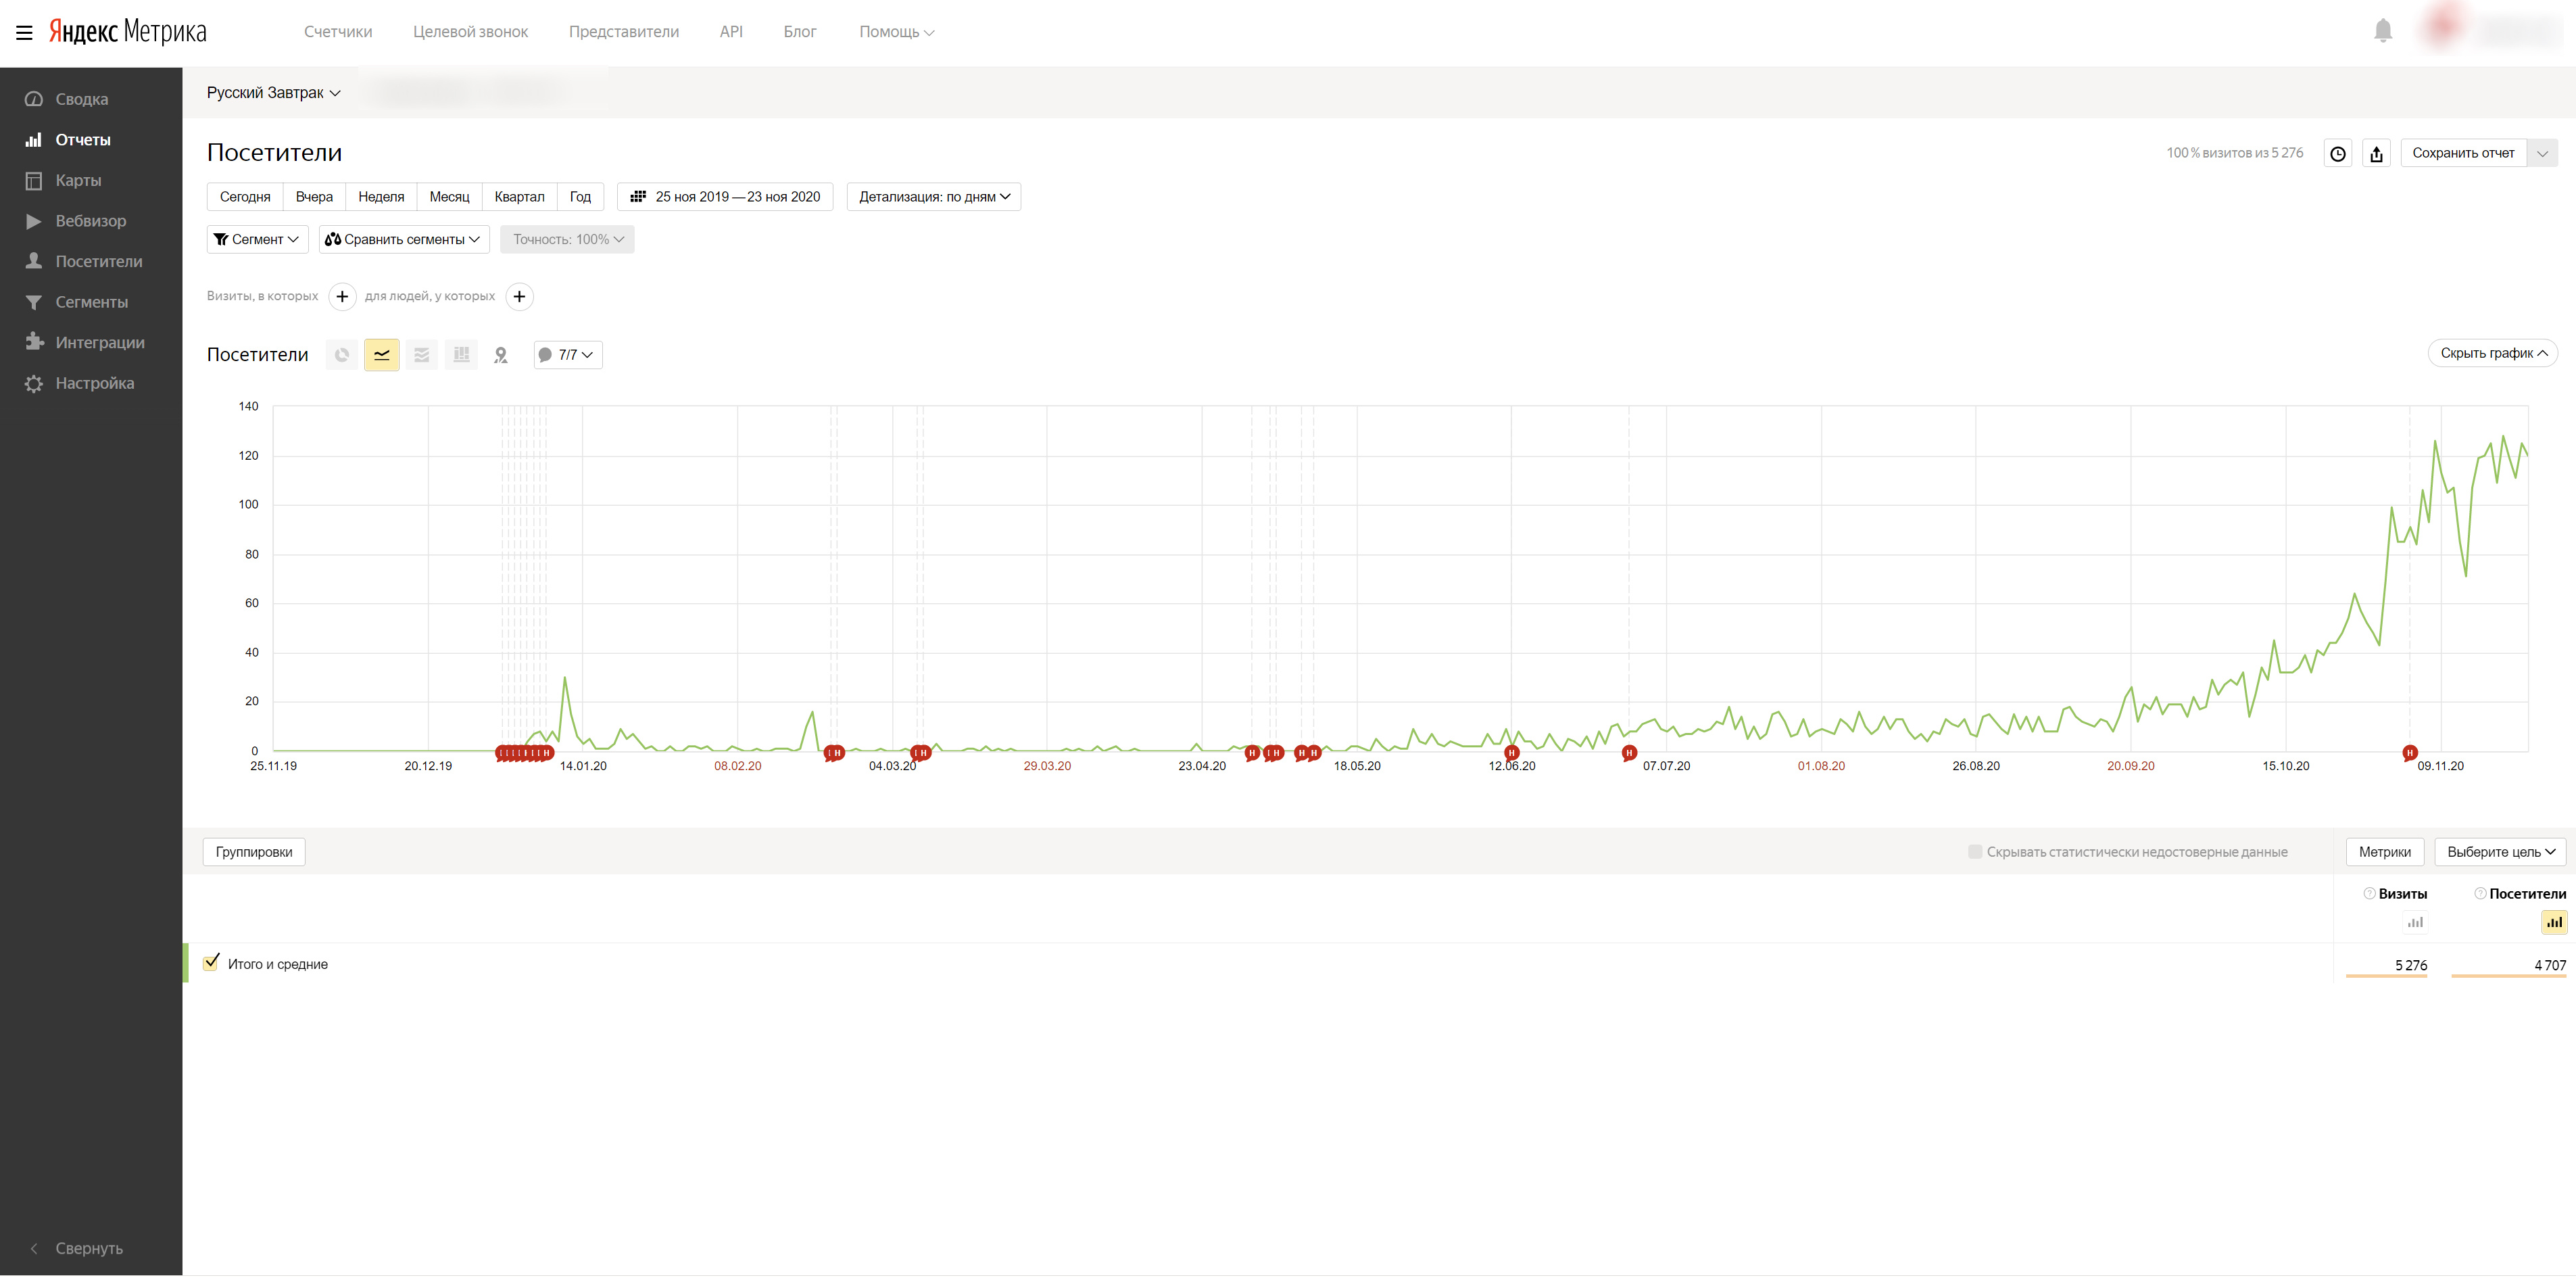Click the clock schedule icon
2576x1280 pixels.
click(x=2338, y=153)
